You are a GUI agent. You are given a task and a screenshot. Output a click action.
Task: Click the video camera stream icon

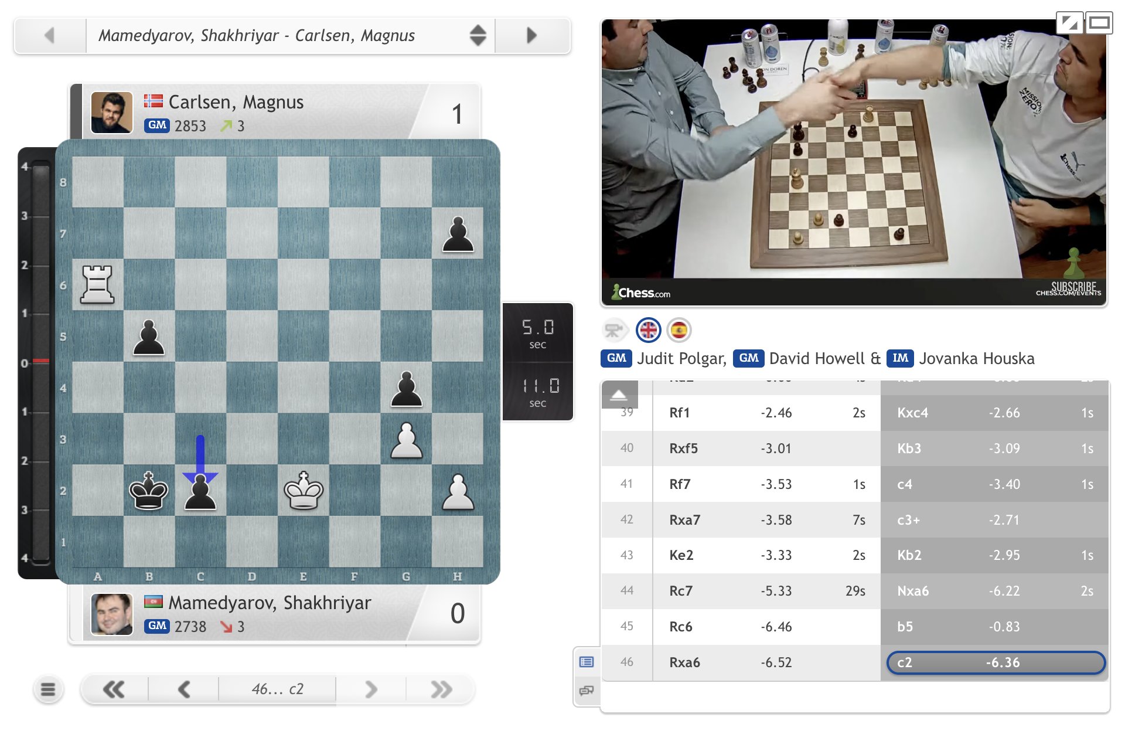[x=613, y=331]
